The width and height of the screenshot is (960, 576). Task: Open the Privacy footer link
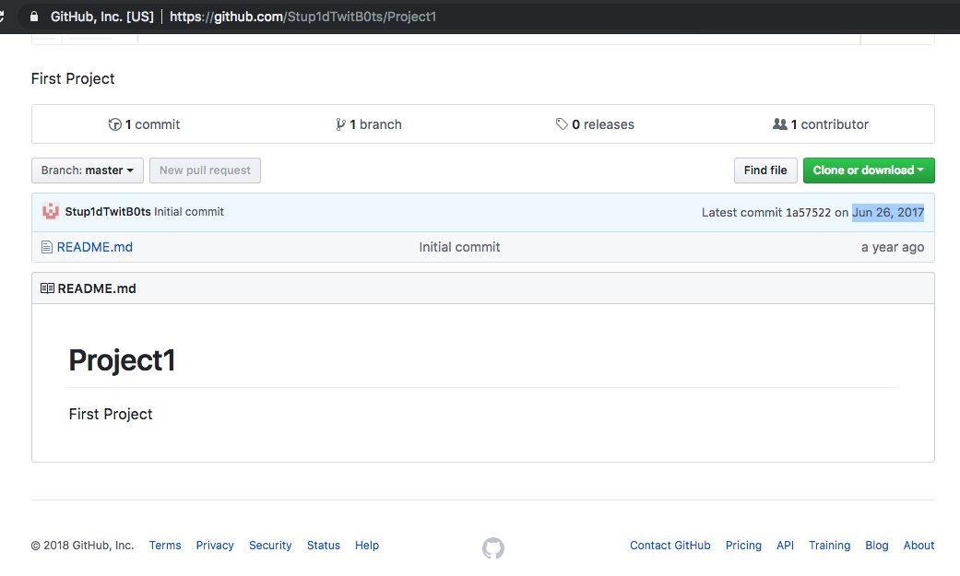click(215, 546)
